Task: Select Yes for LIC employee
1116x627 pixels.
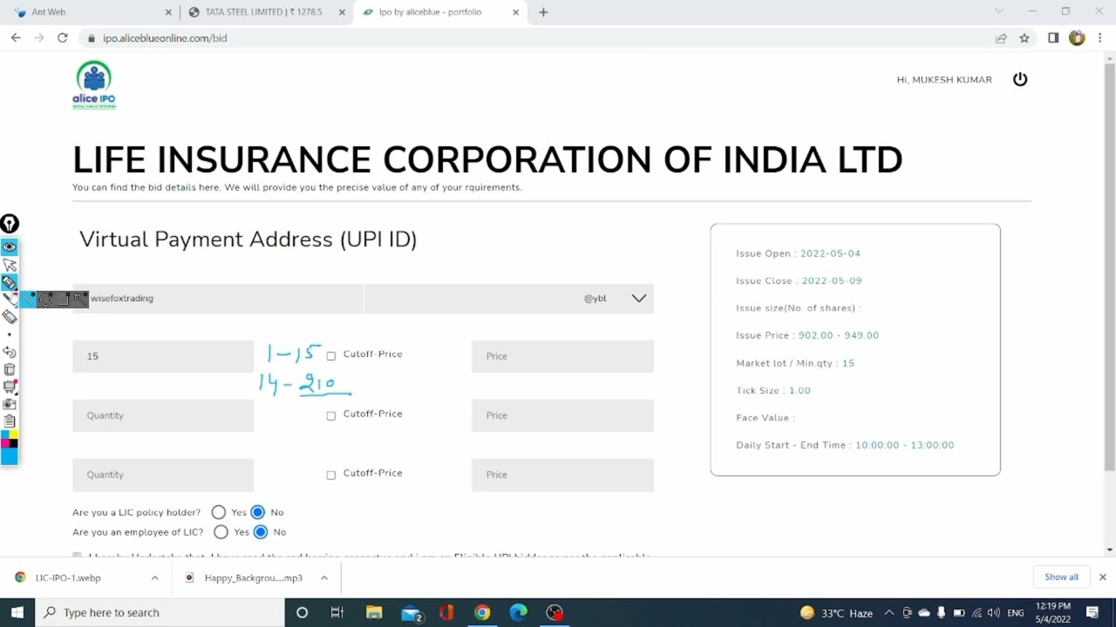Action: click(x=221, y=532)
